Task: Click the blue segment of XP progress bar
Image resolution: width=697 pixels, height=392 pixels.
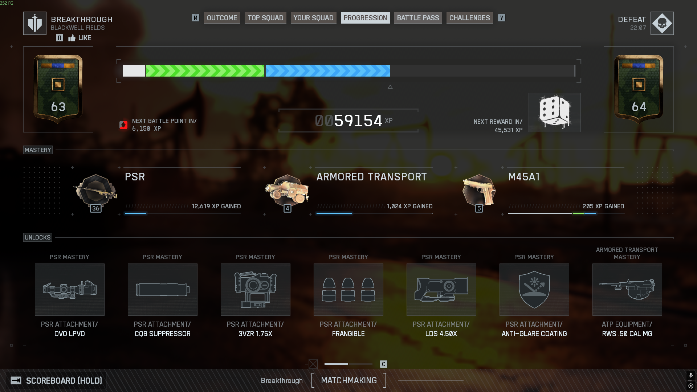Action: 327,71
